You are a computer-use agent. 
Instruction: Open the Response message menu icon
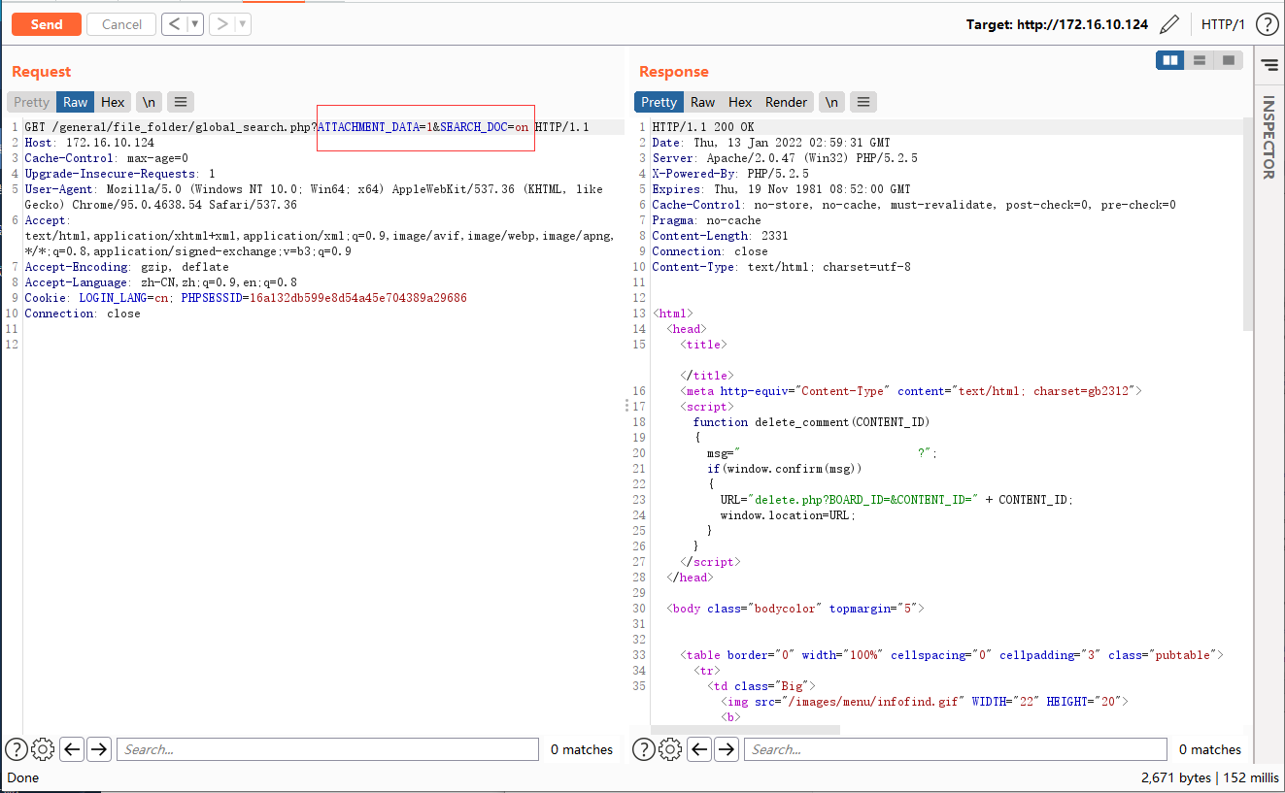863,102
